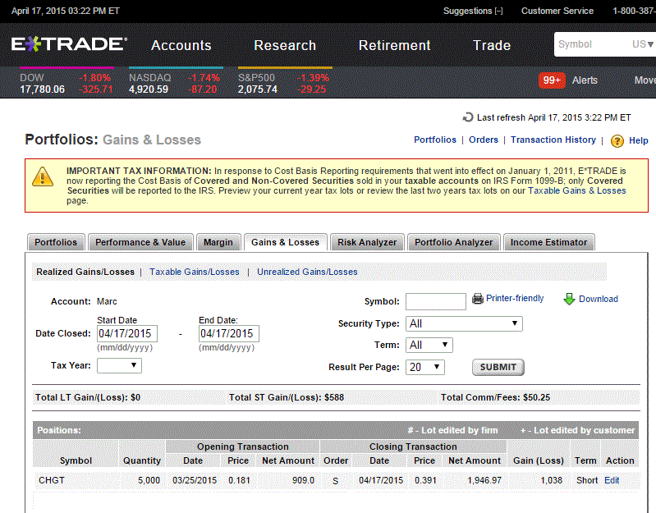The width and height of the screenshot is (656, 513).
Task: Click the closing net amount 1,946.97
Action: [484, 480]
